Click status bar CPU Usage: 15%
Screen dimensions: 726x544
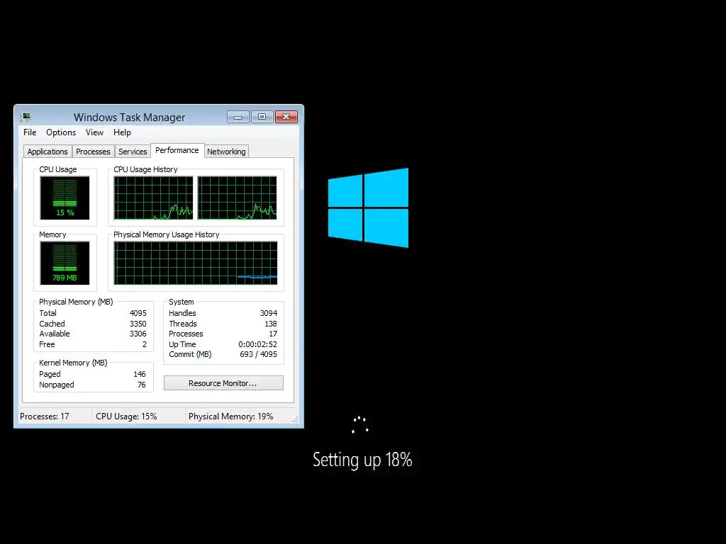coord(126,416)
